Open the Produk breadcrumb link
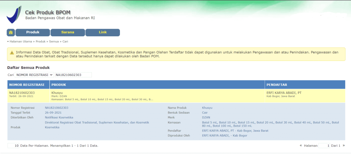This screenshot has height=154, width=351. click(40, 41)
